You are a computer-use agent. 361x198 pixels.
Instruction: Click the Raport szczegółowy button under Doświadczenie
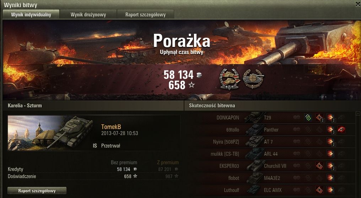(37, 191)
